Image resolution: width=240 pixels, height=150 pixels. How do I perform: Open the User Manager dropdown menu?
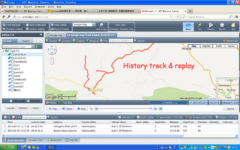(12, 25)
